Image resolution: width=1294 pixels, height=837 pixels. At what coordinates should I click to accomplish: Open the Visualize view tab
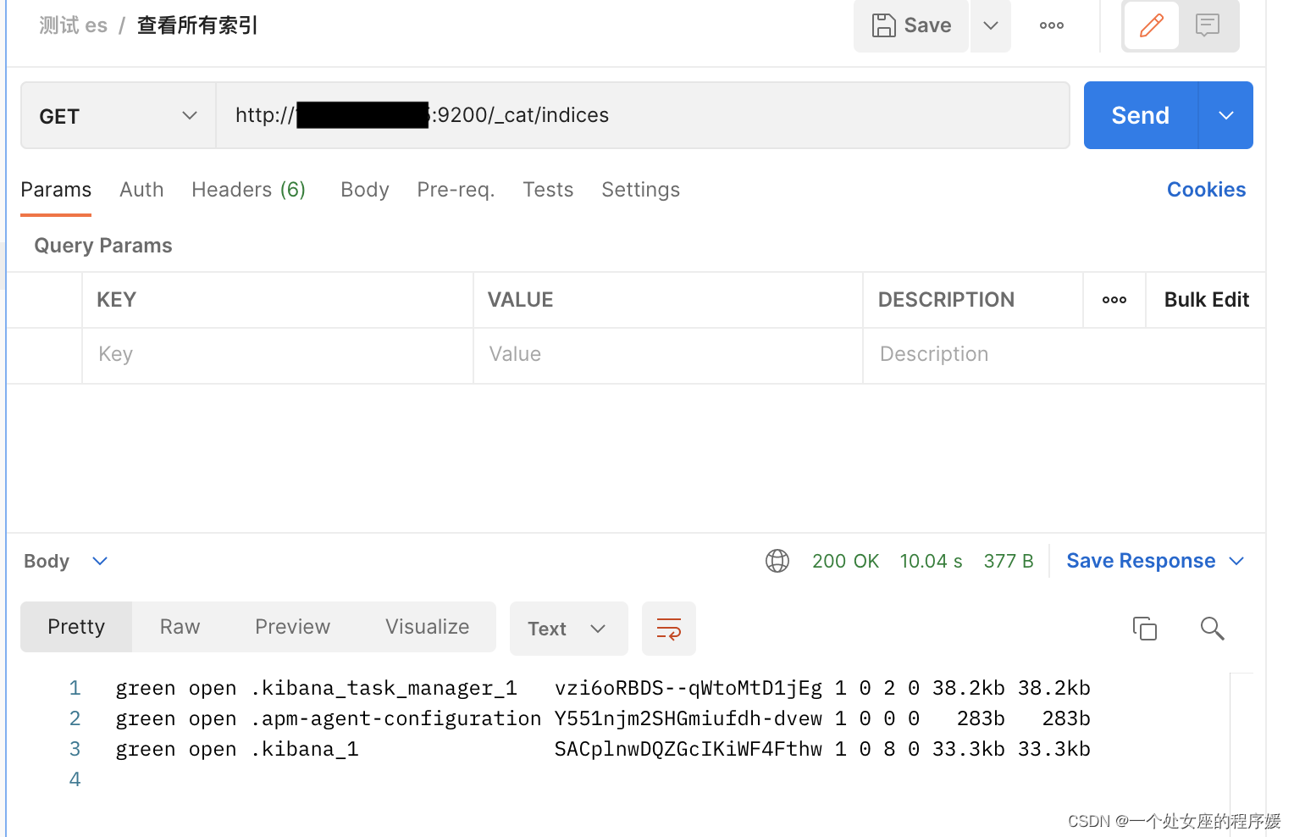428,627
